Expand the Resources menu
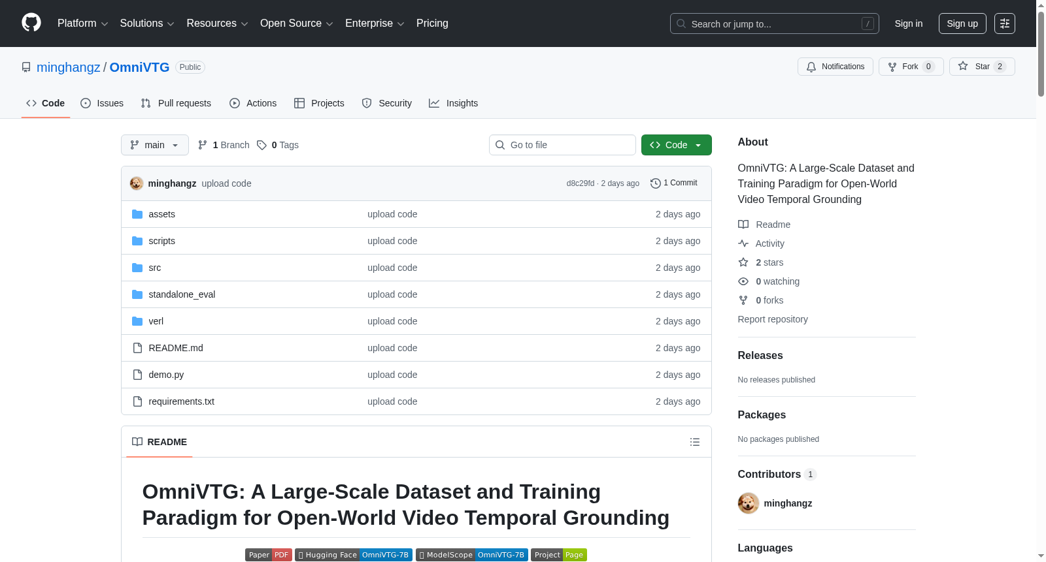The height and width of the screenshot is (562, 1046). (x=217, y=23)
